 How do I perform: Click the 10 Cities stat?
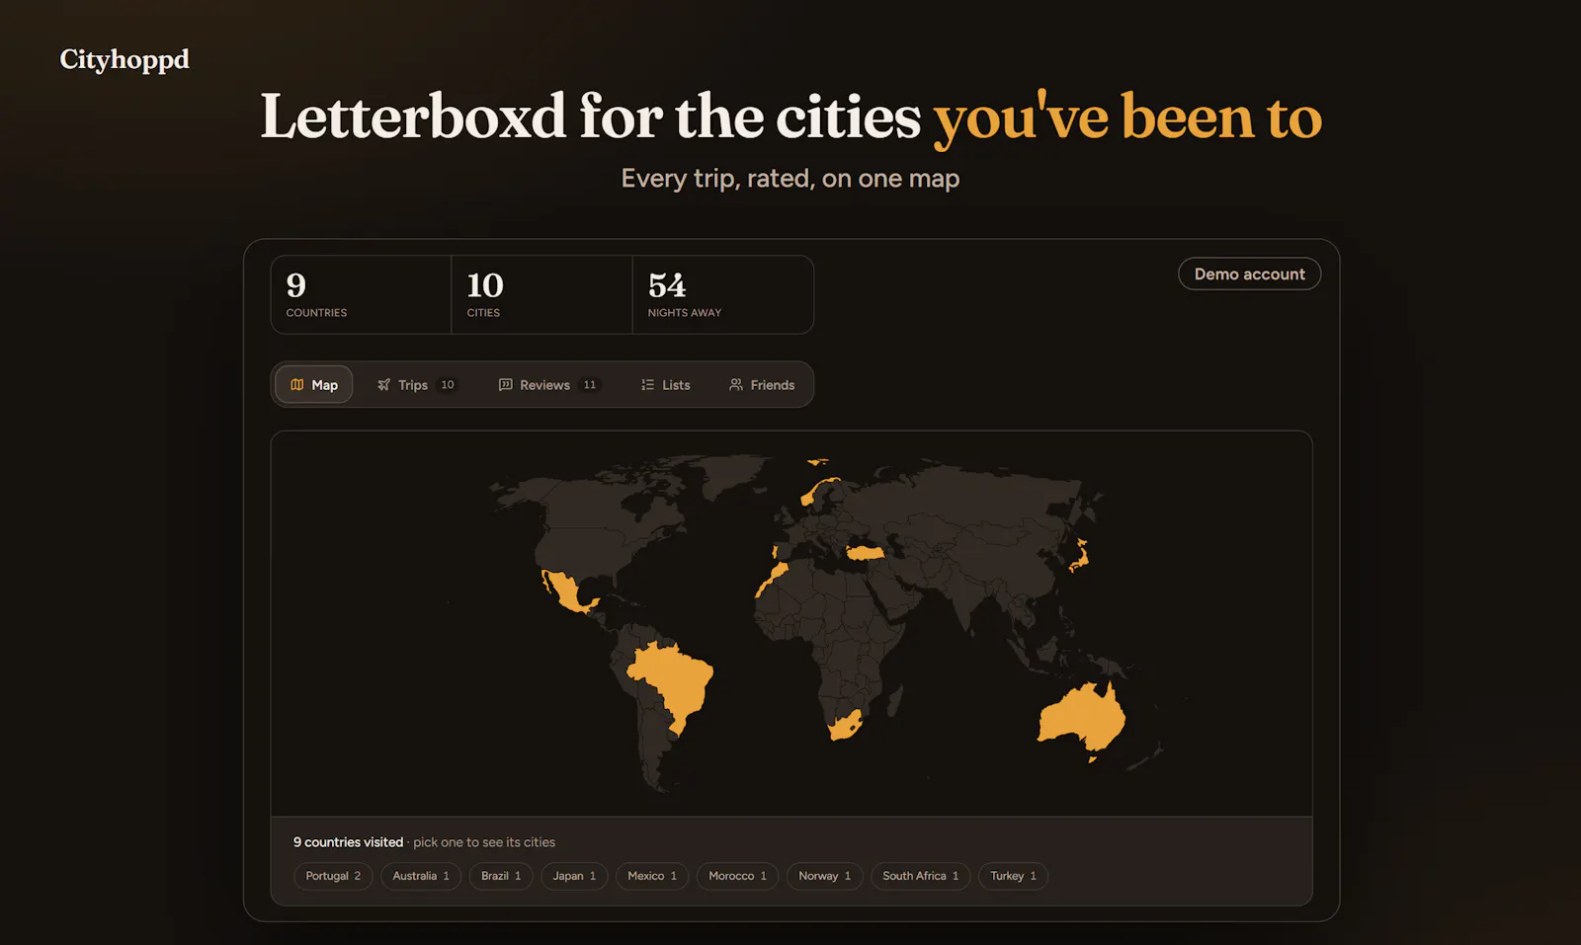click(x=541, y=295)
